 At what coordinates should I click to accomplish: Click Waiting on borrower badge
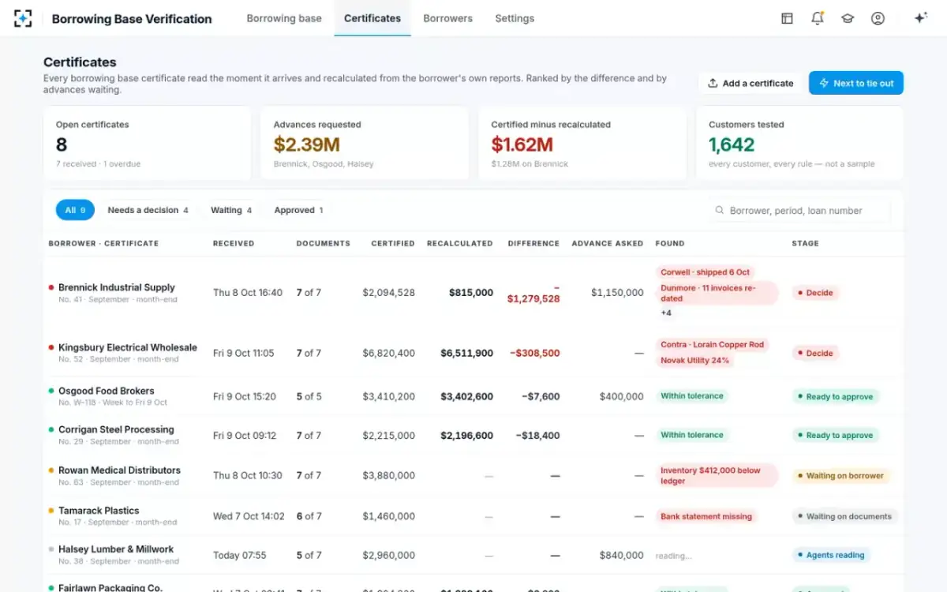pos(840,476)
